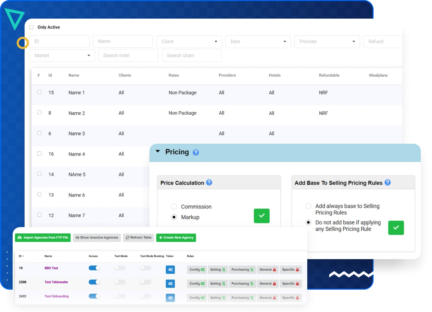The image size is (432, 312).
Task: Open Selling rules for Test Onboarding
Action: click(x=217, y=298)
